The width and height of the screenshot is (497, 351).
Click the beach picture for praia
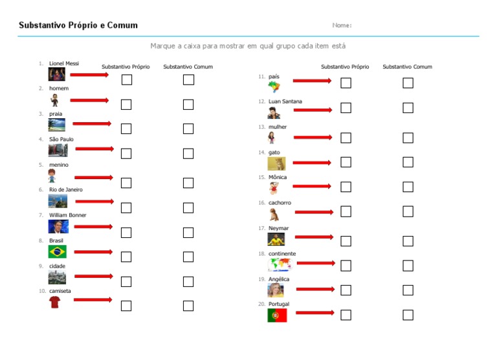pos(56,125)
